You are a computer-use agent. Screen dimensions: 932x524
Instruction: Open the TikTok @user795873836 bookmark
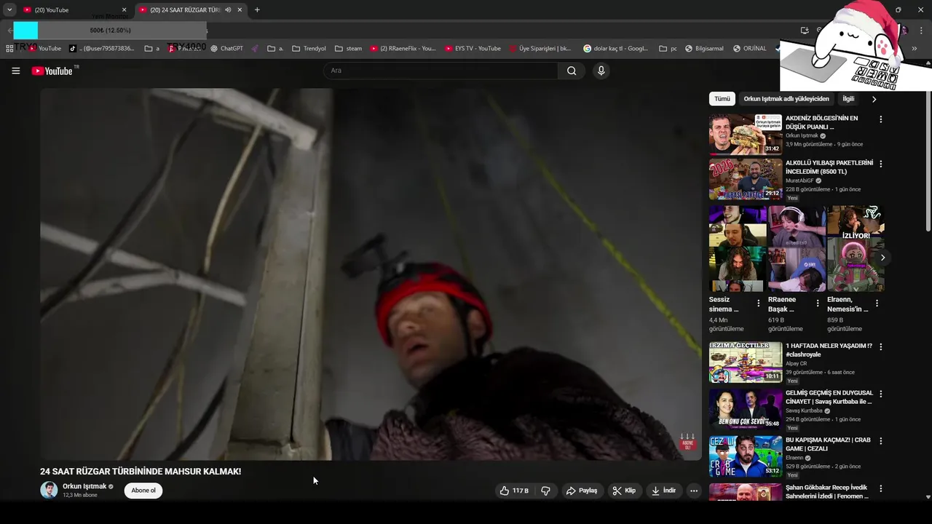coord(102,49)
